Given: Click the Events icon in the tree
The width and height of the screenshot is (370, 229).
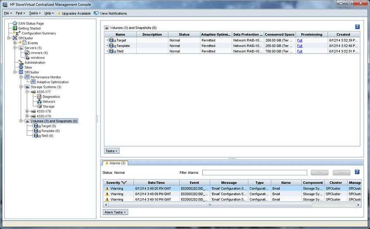Looking at the screenshot, I should (x=24, y=43).
